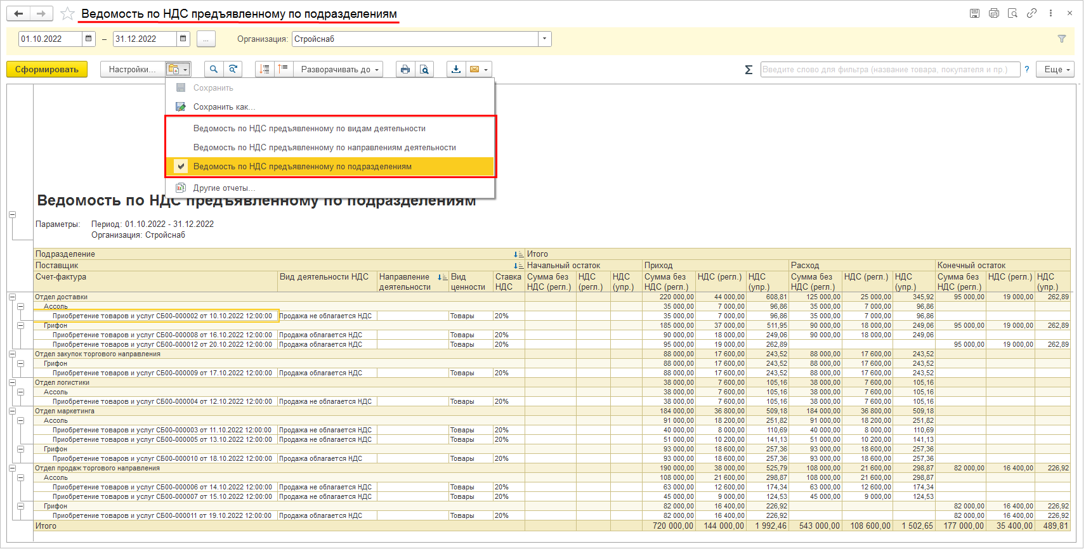Open the Настройки... button

[132, 70]
